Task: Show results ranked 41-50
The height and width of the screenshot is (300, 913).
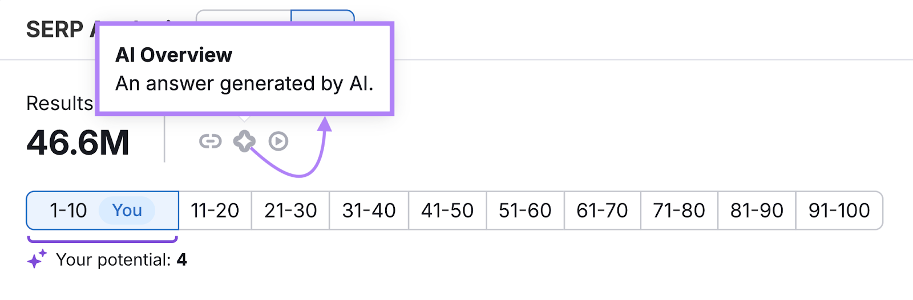Action: coord(447,210)
